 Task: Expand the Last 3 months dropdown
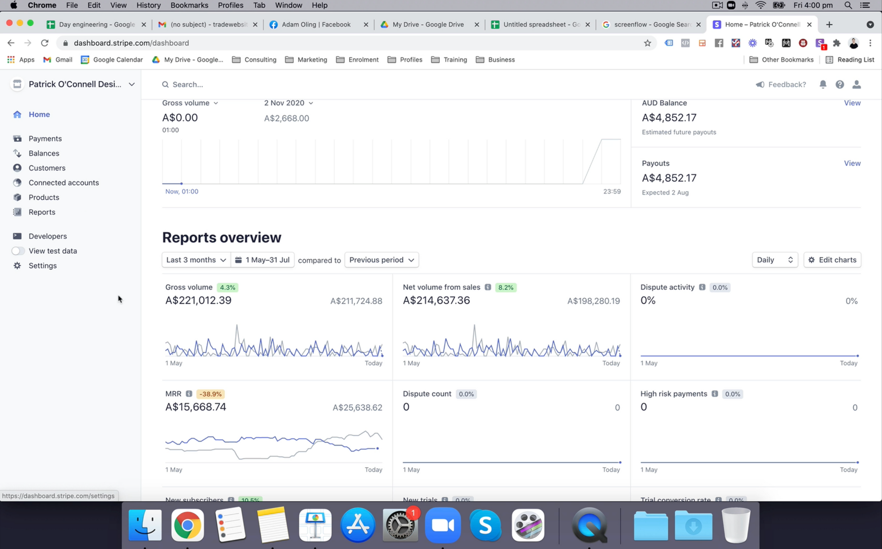click(196, 260)
